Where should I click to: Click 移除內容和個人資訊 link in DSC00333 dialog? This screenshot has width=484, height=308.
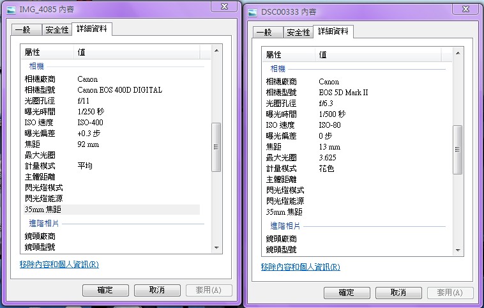click(301, 267)
